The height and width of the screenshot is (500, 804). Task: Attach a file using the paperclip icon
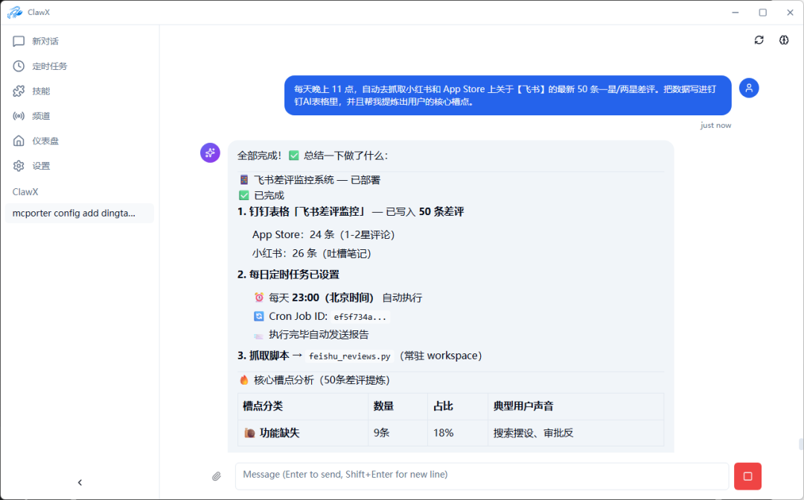(x=217, y=475)
